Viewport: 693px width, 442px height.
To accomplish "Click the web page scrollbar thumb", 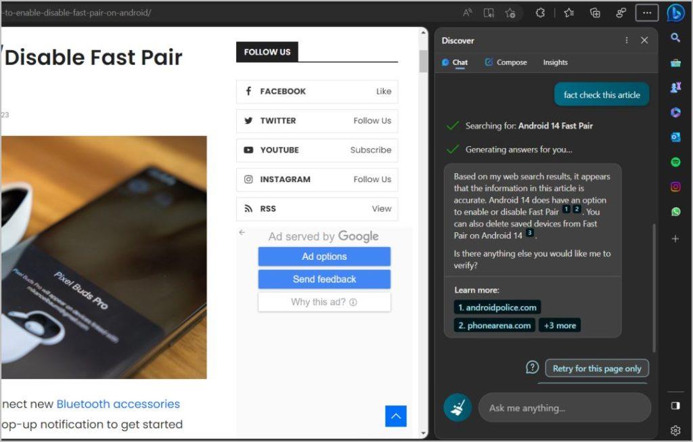I will (x=424, y=61).
